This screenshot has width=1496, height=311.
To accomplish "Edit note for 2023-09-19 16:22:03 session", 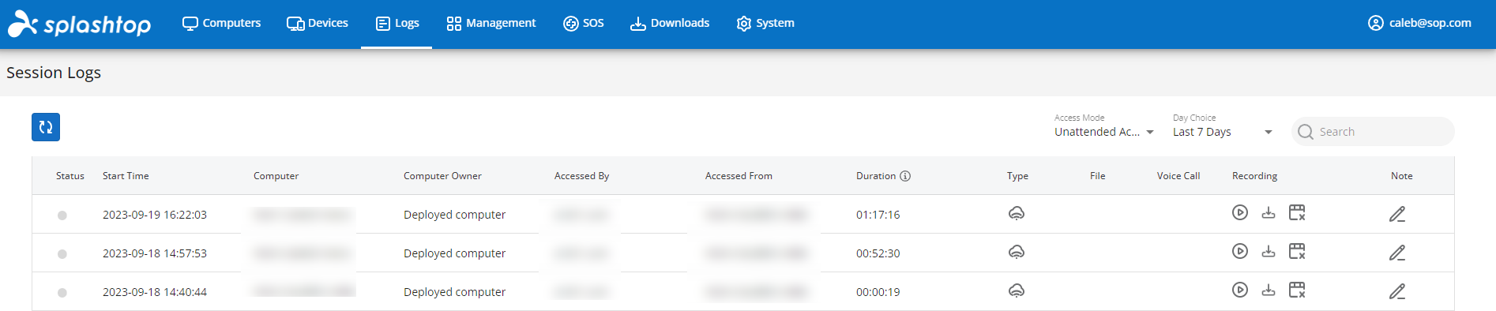I will 1397,214.
